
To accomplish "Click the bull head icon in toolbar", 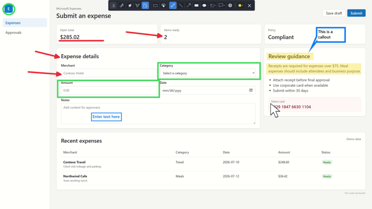I will click(x=137, y=5).
